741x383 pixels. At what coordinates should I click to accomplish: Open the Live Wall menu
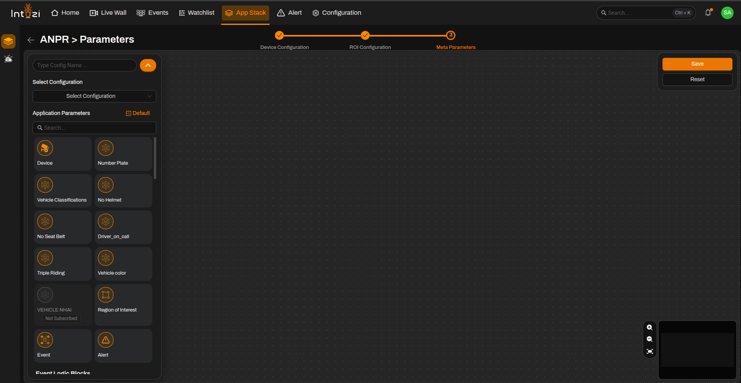point(108,13)
